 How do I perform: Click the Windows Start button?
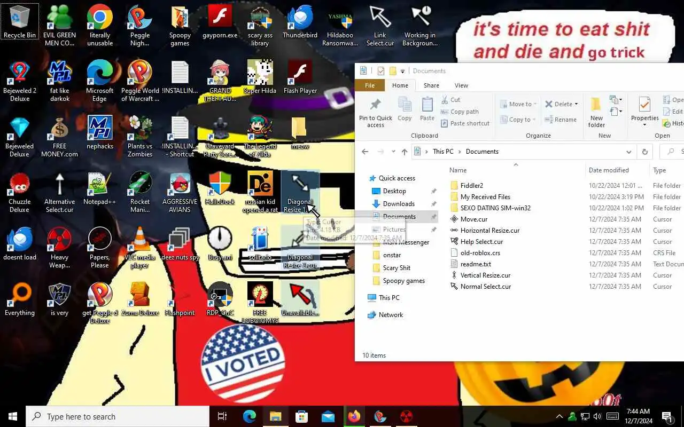(x=13, y=416)
